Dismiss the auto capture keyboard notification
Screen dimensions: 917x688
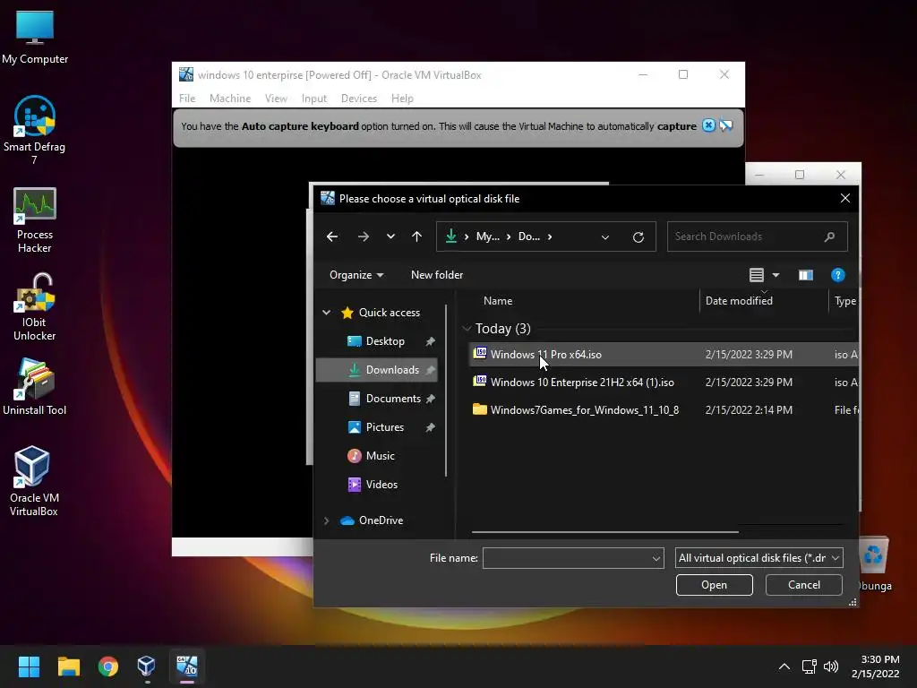click(x=708, y=125)
